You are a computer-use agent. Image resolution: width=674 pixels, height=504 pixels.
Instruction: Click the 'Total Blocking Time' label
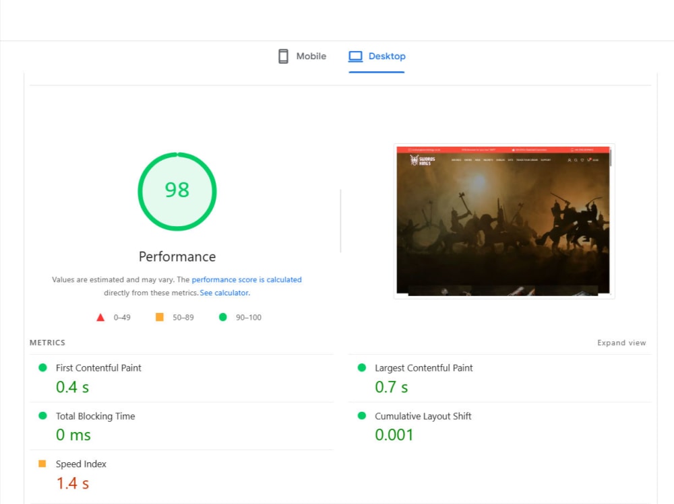96,416
